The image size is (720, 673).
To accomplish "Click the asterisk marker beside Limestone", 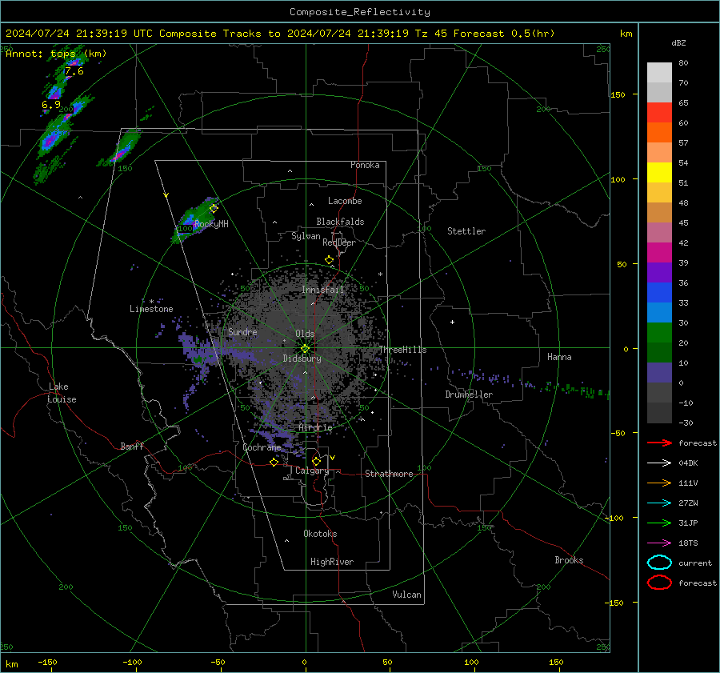I will click(151, 302).
